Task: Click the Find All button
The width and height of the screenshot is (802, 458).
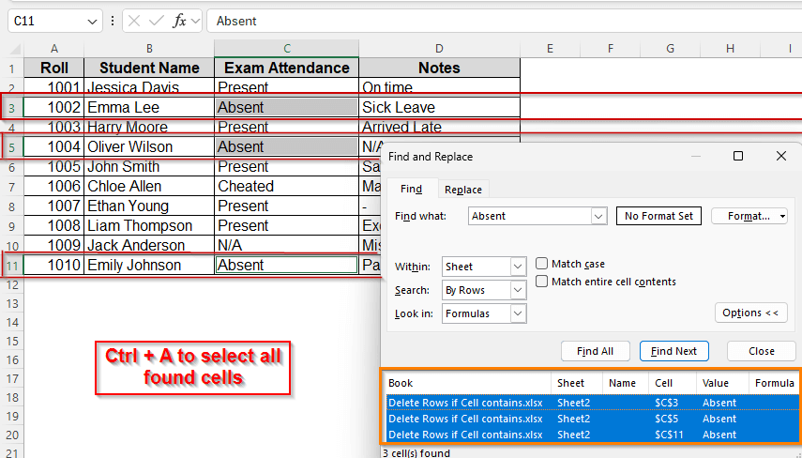Action: point(595,351)
